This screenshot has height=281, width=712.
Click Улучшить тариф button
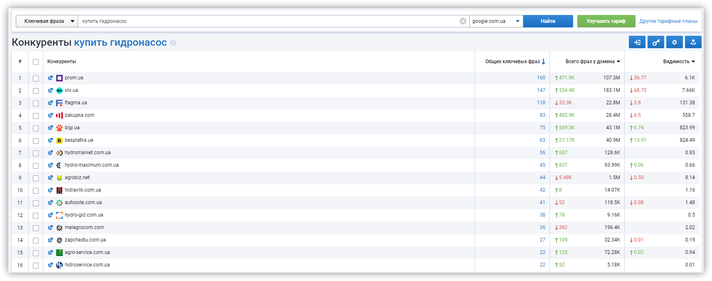coord(606,21)
